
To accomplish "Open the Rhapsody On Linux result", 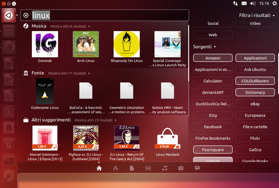I will (127, 47).
